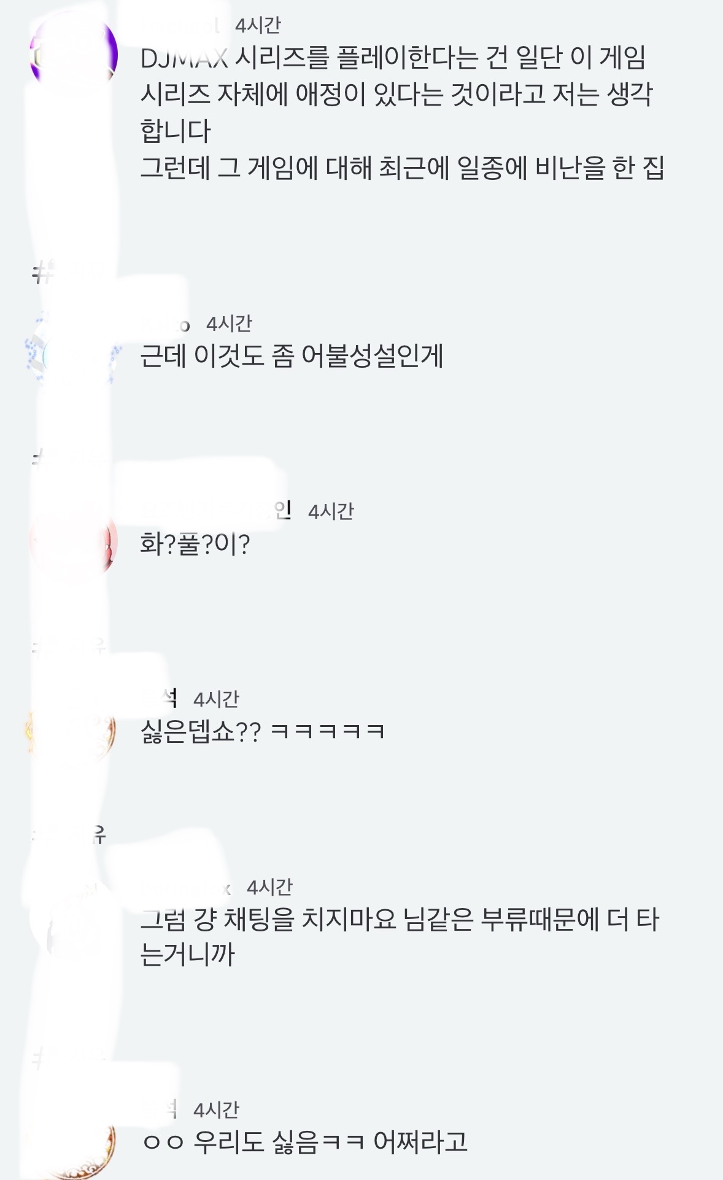Select the comment 싫은뎁쇼?? ㅋㅋㅋㅋㅋ
Image resolution: width=723 pixels, height=1180 pixels.
click(x=263, y=732)
